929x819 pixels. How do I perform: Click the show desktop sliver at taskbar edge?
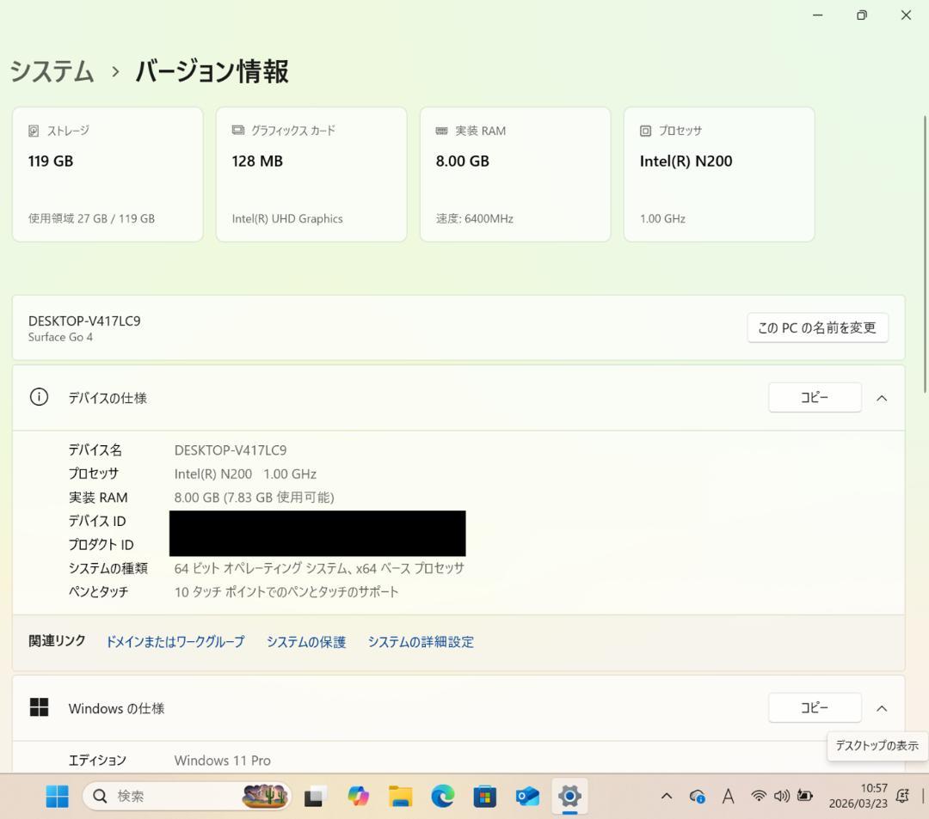(923, 797)
